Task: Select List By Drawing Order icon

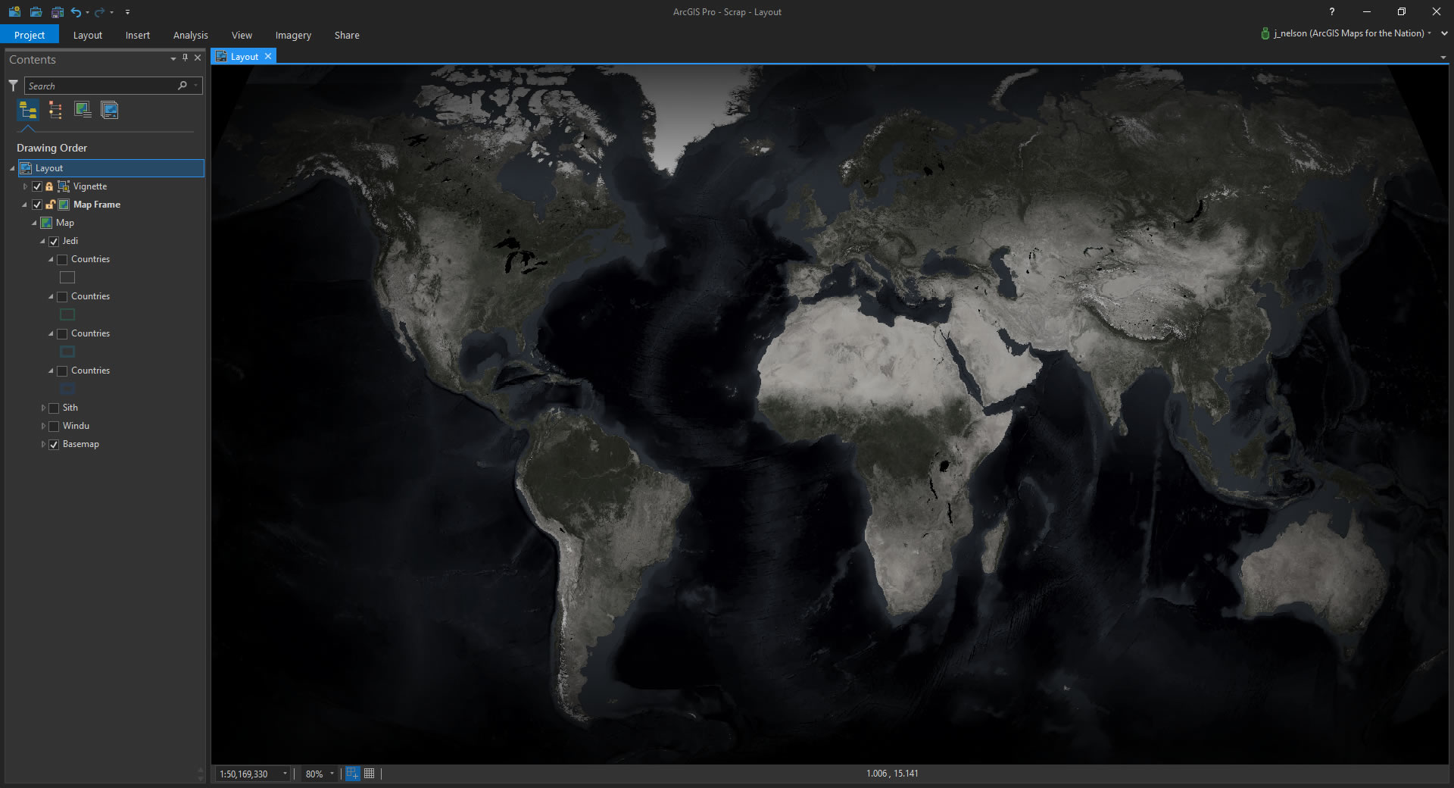Action: (28, 111)
